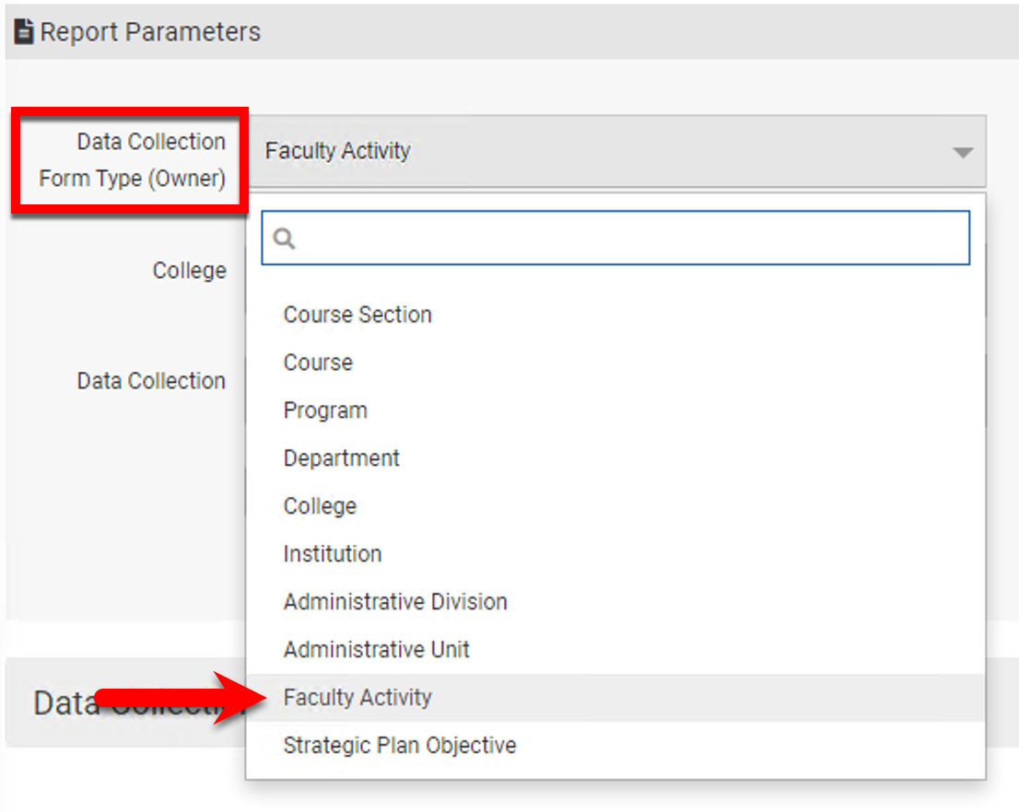Choose the Course option

click(x=318, y=363)
